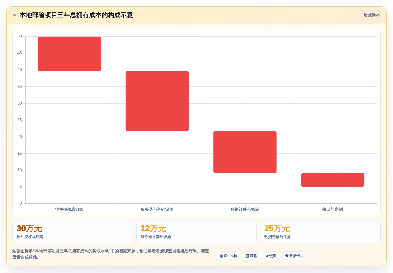Click the 数据卡片 tag chip
Screen dimensions: 393x273
(x=294, y=256)
